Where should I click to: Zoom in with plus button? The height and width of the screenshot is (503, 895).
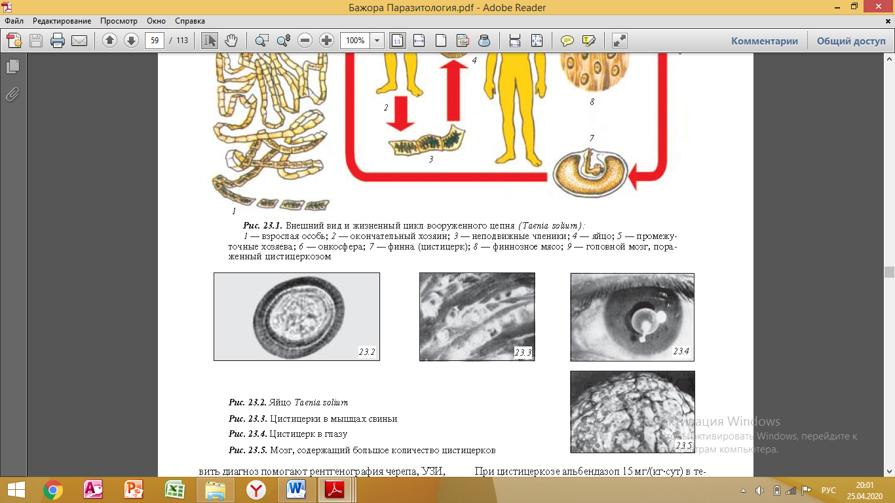(x=326, y=41)
